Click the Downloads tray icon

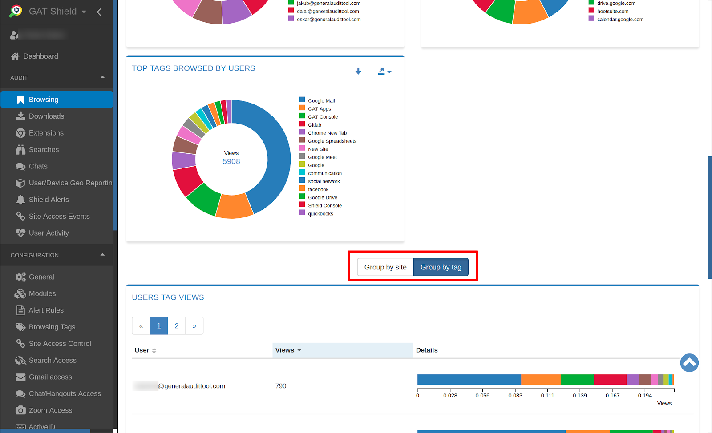[x=20, y=116]
